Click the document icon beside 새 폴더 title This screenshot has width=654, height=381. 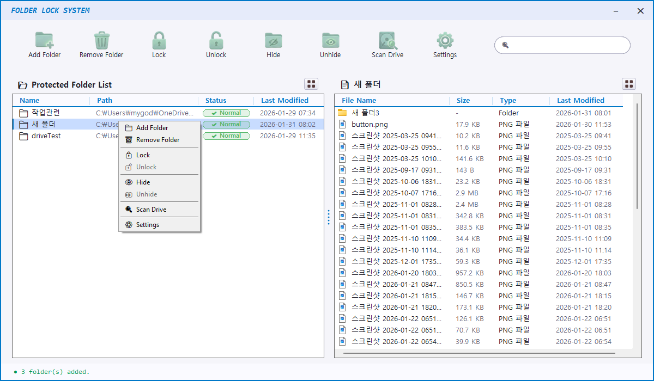point(344,85)
